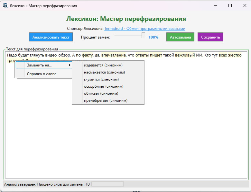This screenshot has width=251, height=192.
Task: Replace word with оскорбляет
Action: 104,86
